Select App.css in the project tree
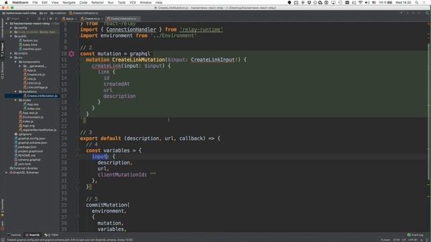The height and width of the screenshot is (242, 431). click(x=31, y=104)
